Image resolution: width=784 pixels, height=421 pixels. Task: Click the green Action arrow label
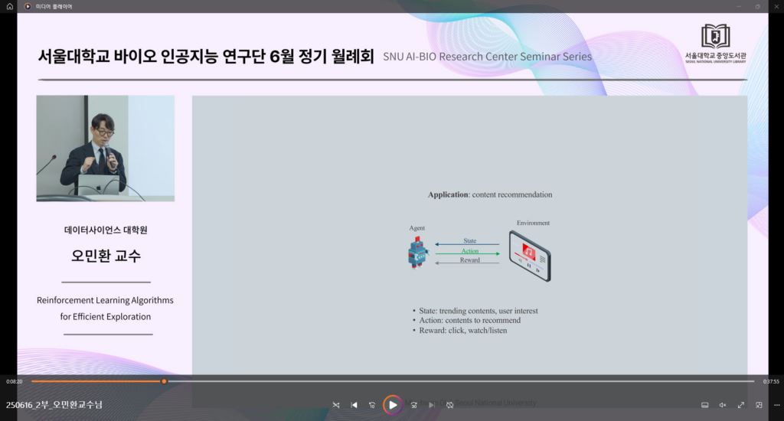469,251
